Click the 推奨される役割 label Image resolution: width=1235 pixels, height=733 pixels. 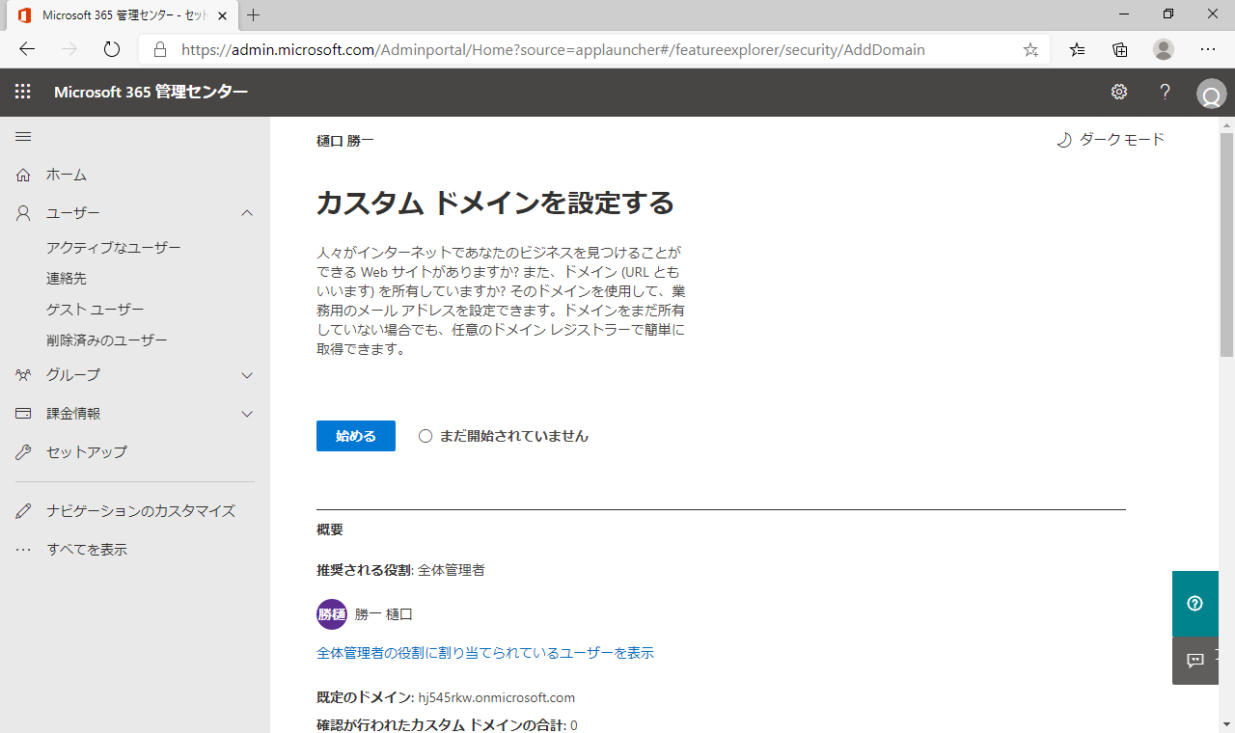click(x=364, y=570)
